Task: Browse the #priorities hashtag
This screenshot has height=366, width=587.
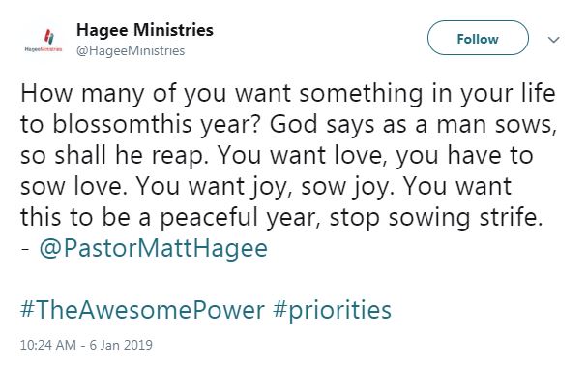Action: tap(332, 311)
